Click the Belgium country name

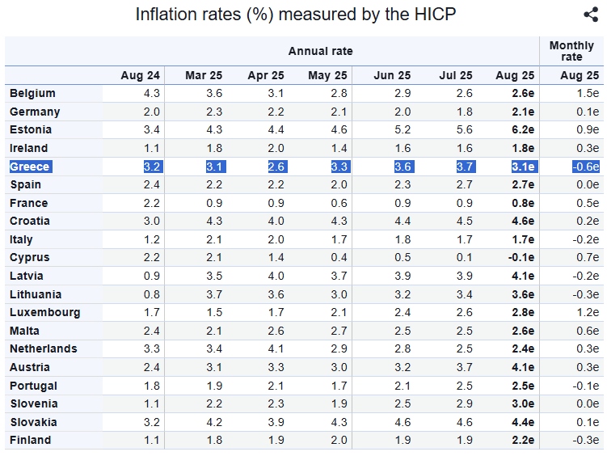[x=32, y=93]
